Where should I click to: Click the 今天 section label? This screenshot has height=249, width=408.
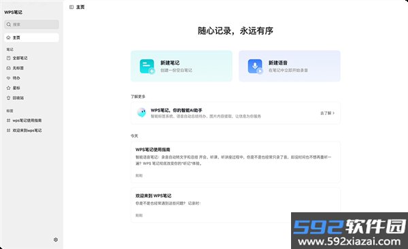134,136
